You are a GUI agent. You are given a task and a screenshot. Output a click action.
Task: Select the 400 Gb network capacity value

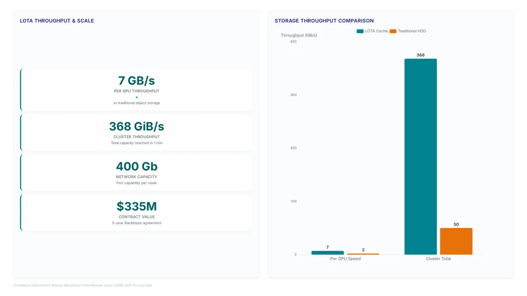pos(137,167)
